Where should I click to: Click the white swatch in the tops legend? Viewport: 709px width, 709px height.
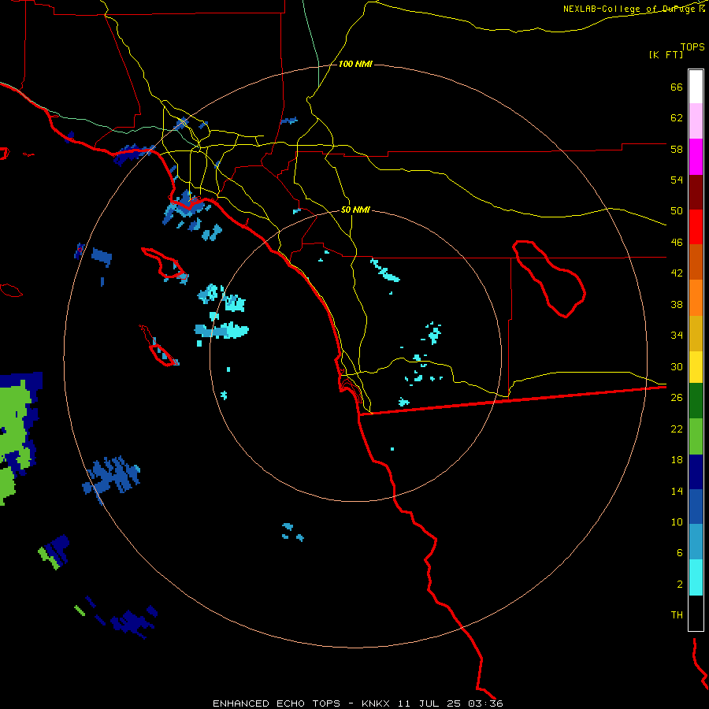click(696, 87)
